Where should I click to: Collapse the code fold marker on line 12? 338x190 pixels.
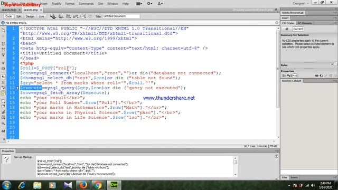pyautogui.click(x=17, y=88)
